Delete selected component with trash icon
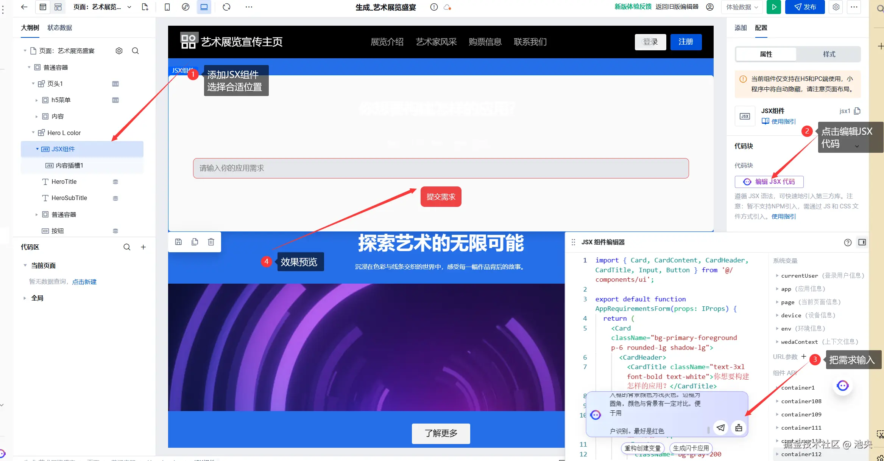The height and width of the screenshot is (461, 884). tap(211, 242)
